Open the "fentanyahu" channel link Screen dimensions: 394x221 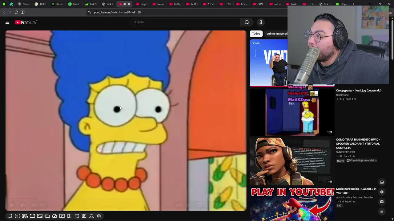(x=342, y=95)
